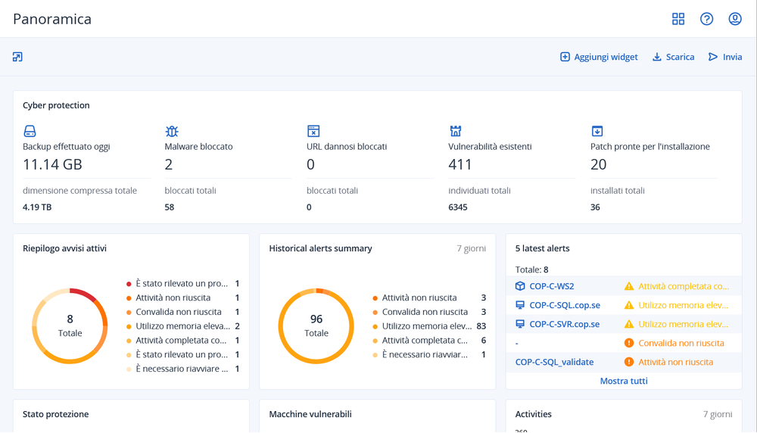757x433 pixels.
Task: Click Convalida non riuscita in latest alerts list
Action: 681,343
